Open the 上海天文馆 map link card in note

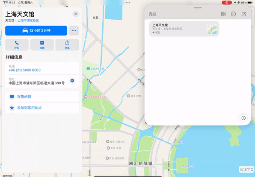pos(184,29)
